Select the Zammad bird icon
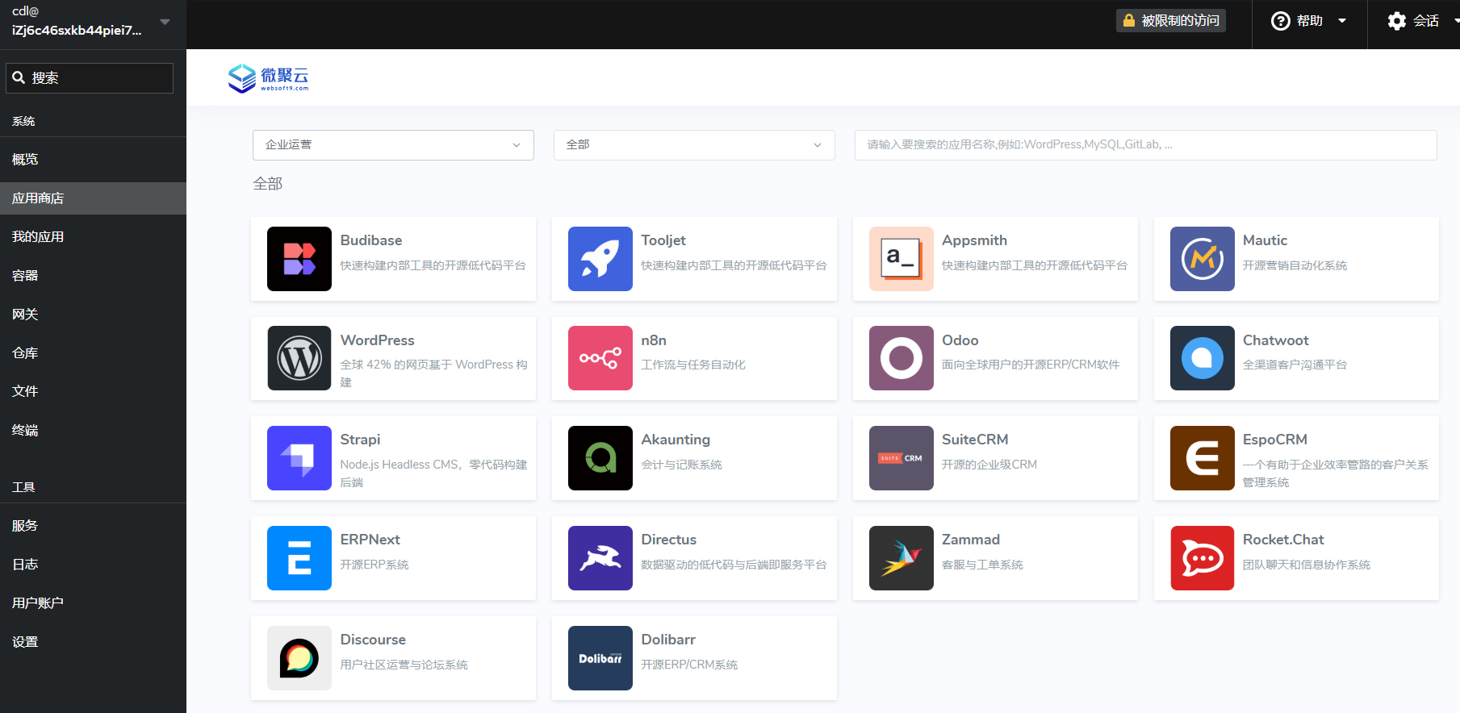 902,558
